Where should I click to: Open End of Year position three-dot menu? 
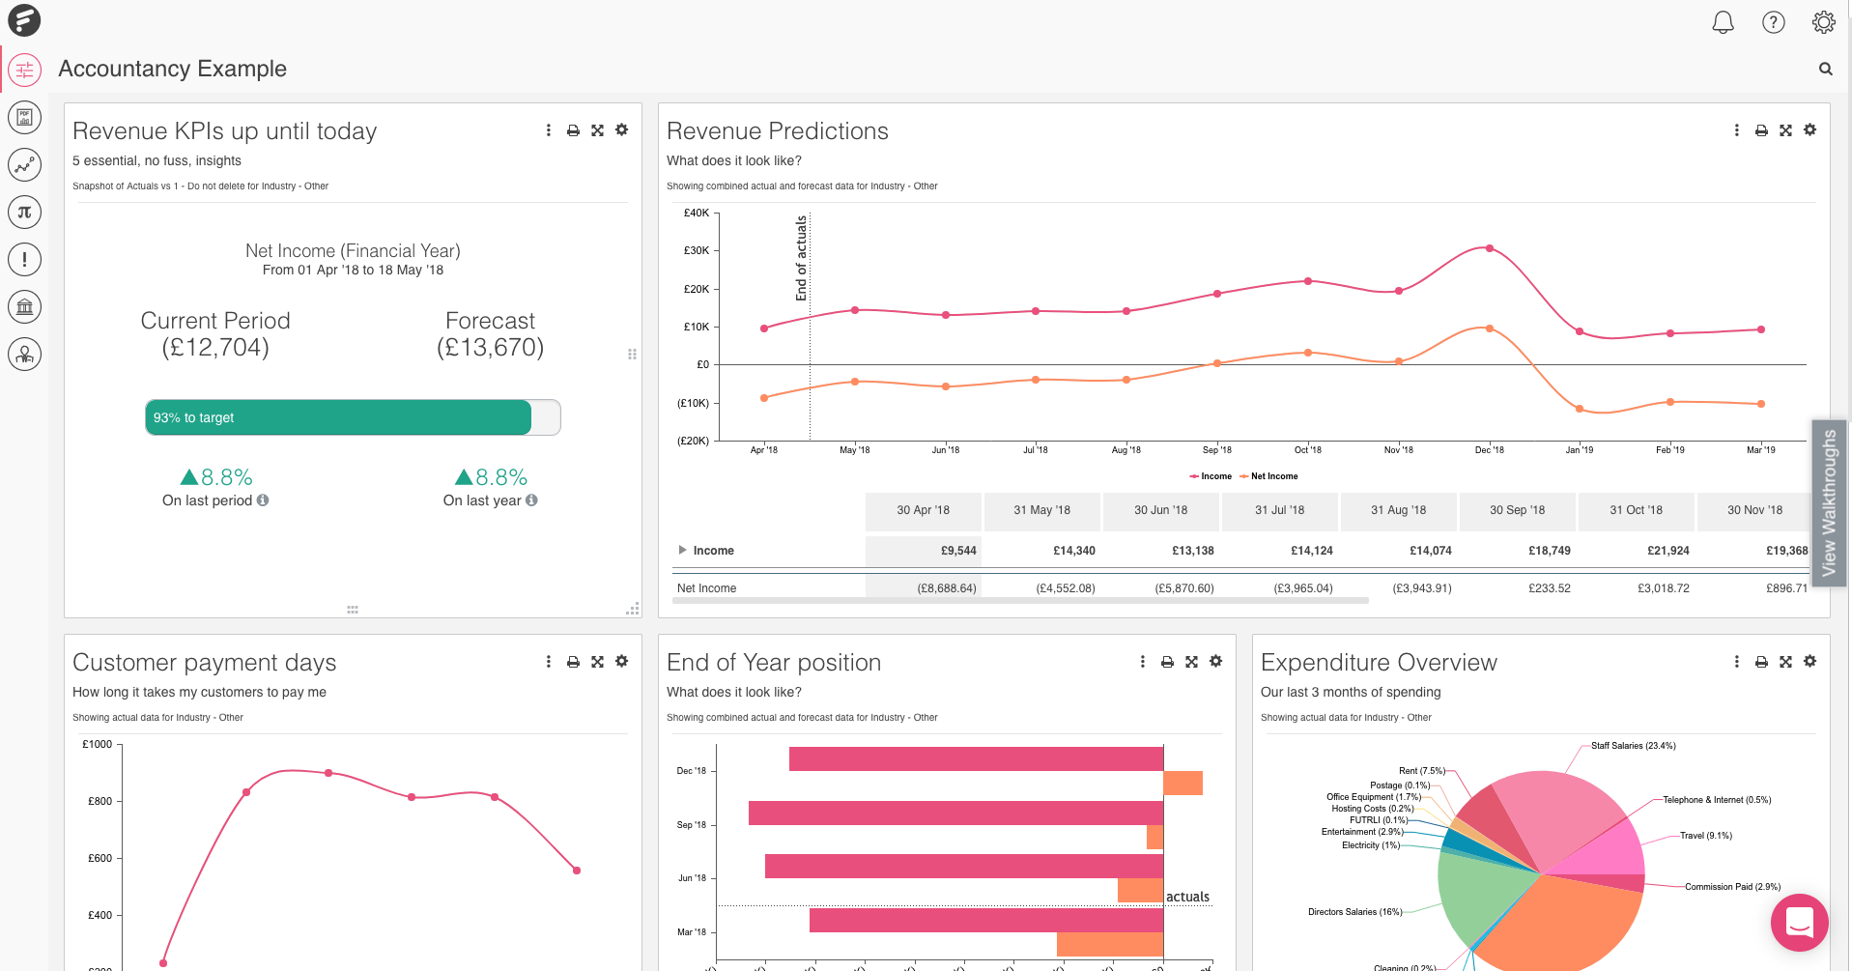coord(1142,662)
